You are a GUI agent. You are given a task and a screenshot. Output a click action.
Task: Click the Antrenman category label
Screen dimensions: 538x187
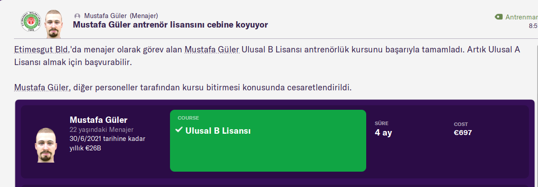coord(521,17)
